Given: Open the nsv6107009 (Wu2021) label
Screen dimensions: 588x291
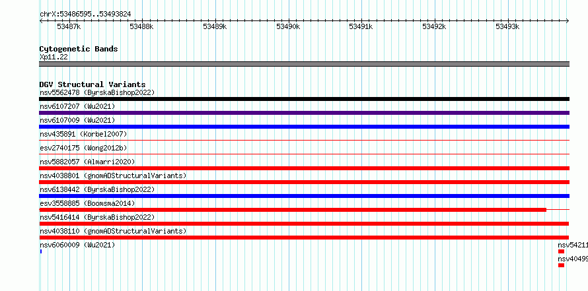Looking at the screenshot, I should (x=77, y=120).
